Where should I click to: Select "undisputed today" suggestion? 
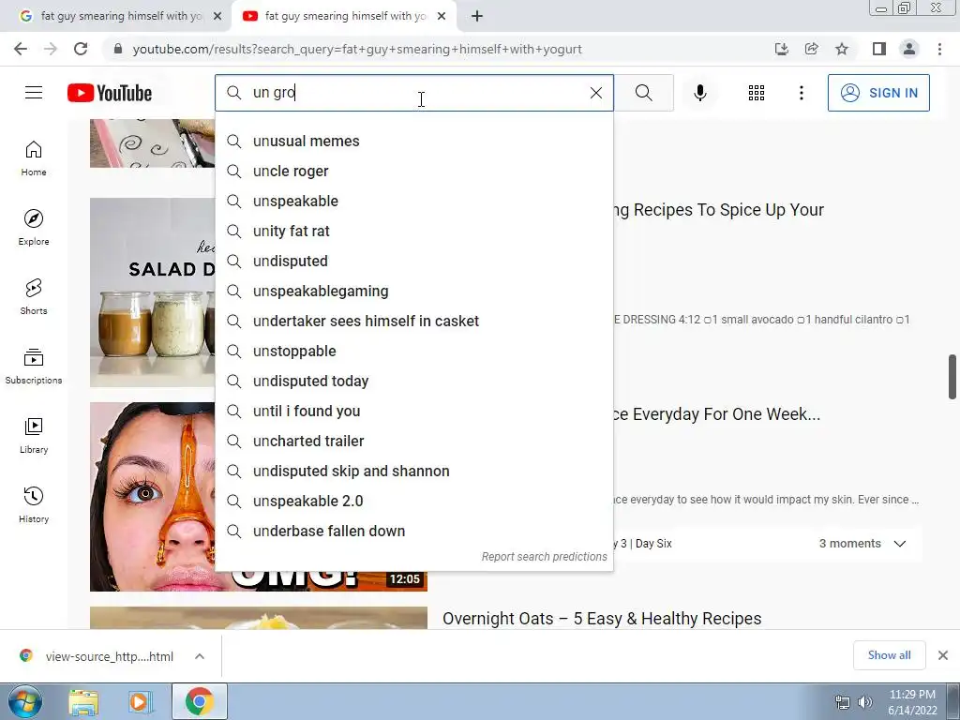point(413,381)
